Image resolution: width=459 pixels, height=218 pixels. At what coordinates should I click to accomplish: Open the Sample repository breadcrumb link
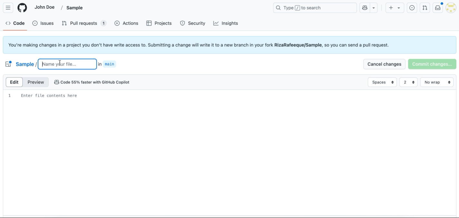point(24,64)
